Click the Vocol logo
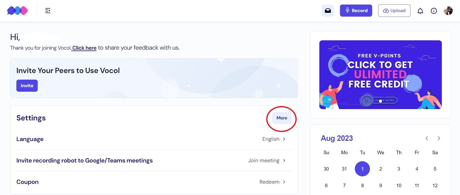Viewport: 460px width, 195px height. (17, 11)
